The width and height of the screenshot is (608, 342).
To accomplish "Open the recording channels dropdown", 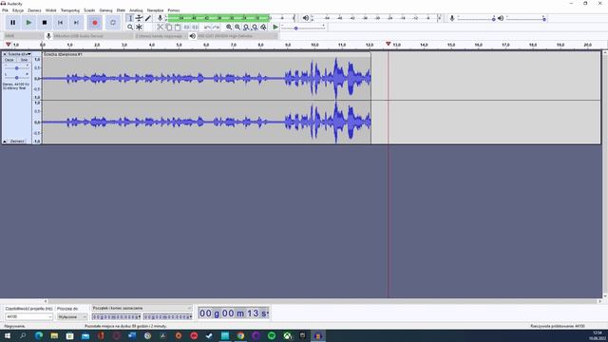I will coord(161,36).
